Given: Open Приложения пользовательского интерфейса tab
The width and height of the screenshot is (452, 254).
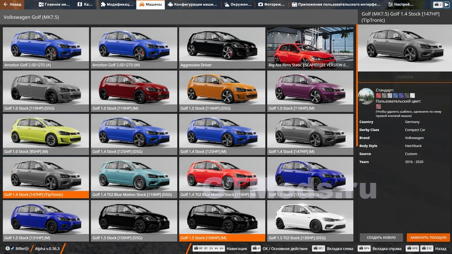Looking at the screenshot, I should (x=336, y=5).
